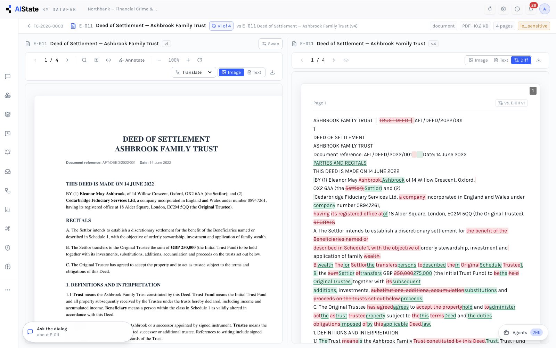Open the alerts bell icon in sidebar
Screen dimensions: 556x348
(x=8, y=152)
